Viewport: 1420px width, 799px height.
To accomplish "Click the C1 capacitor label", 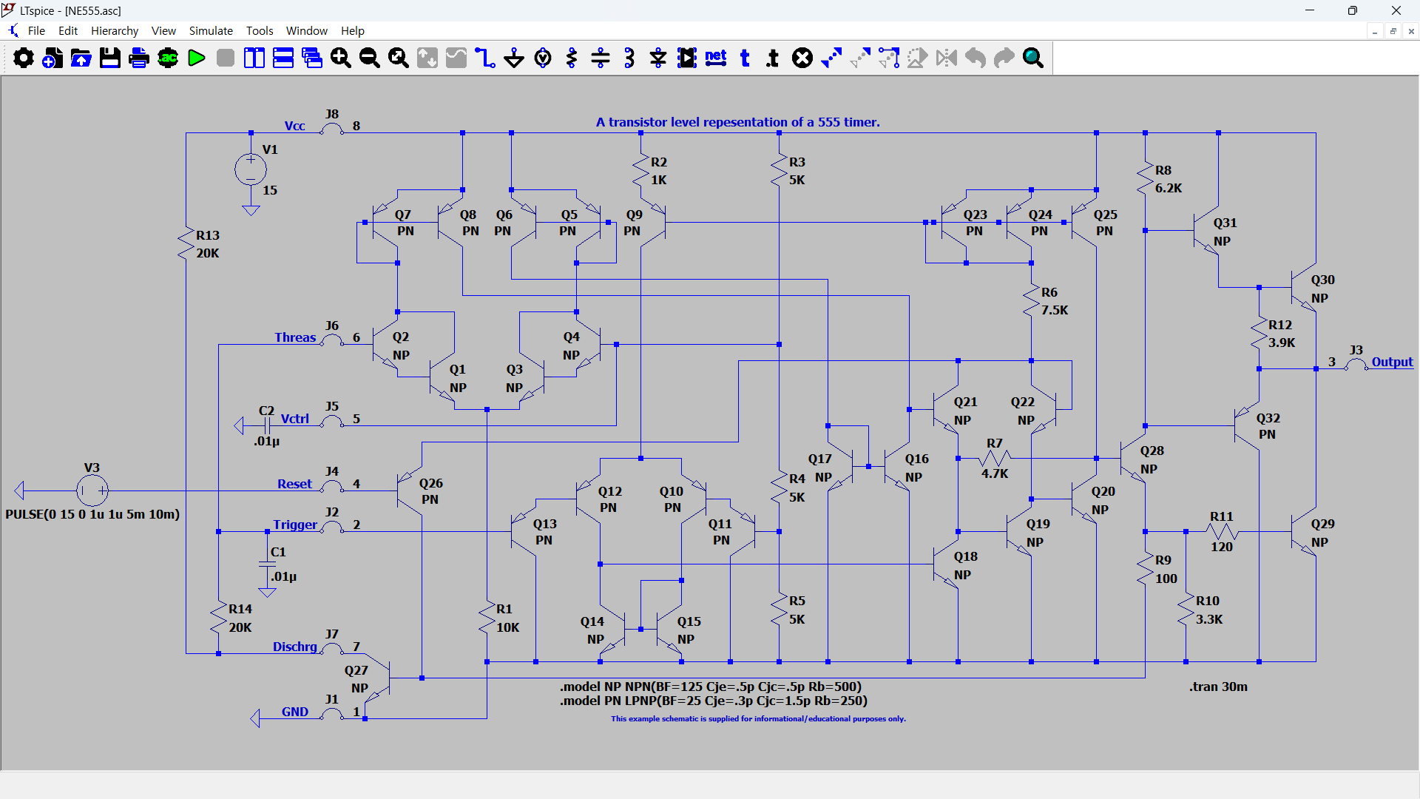I will (x=278, y=552).
